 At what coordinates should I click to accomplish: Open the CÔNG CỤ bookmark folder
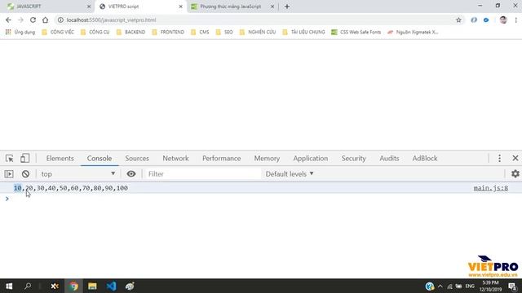click(95, 32)
